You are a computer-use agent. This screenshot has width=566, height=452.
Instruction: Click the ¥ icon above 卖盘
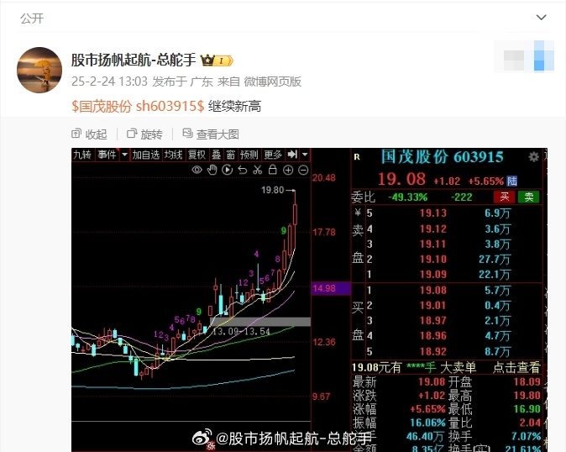[x=358, y=213]
